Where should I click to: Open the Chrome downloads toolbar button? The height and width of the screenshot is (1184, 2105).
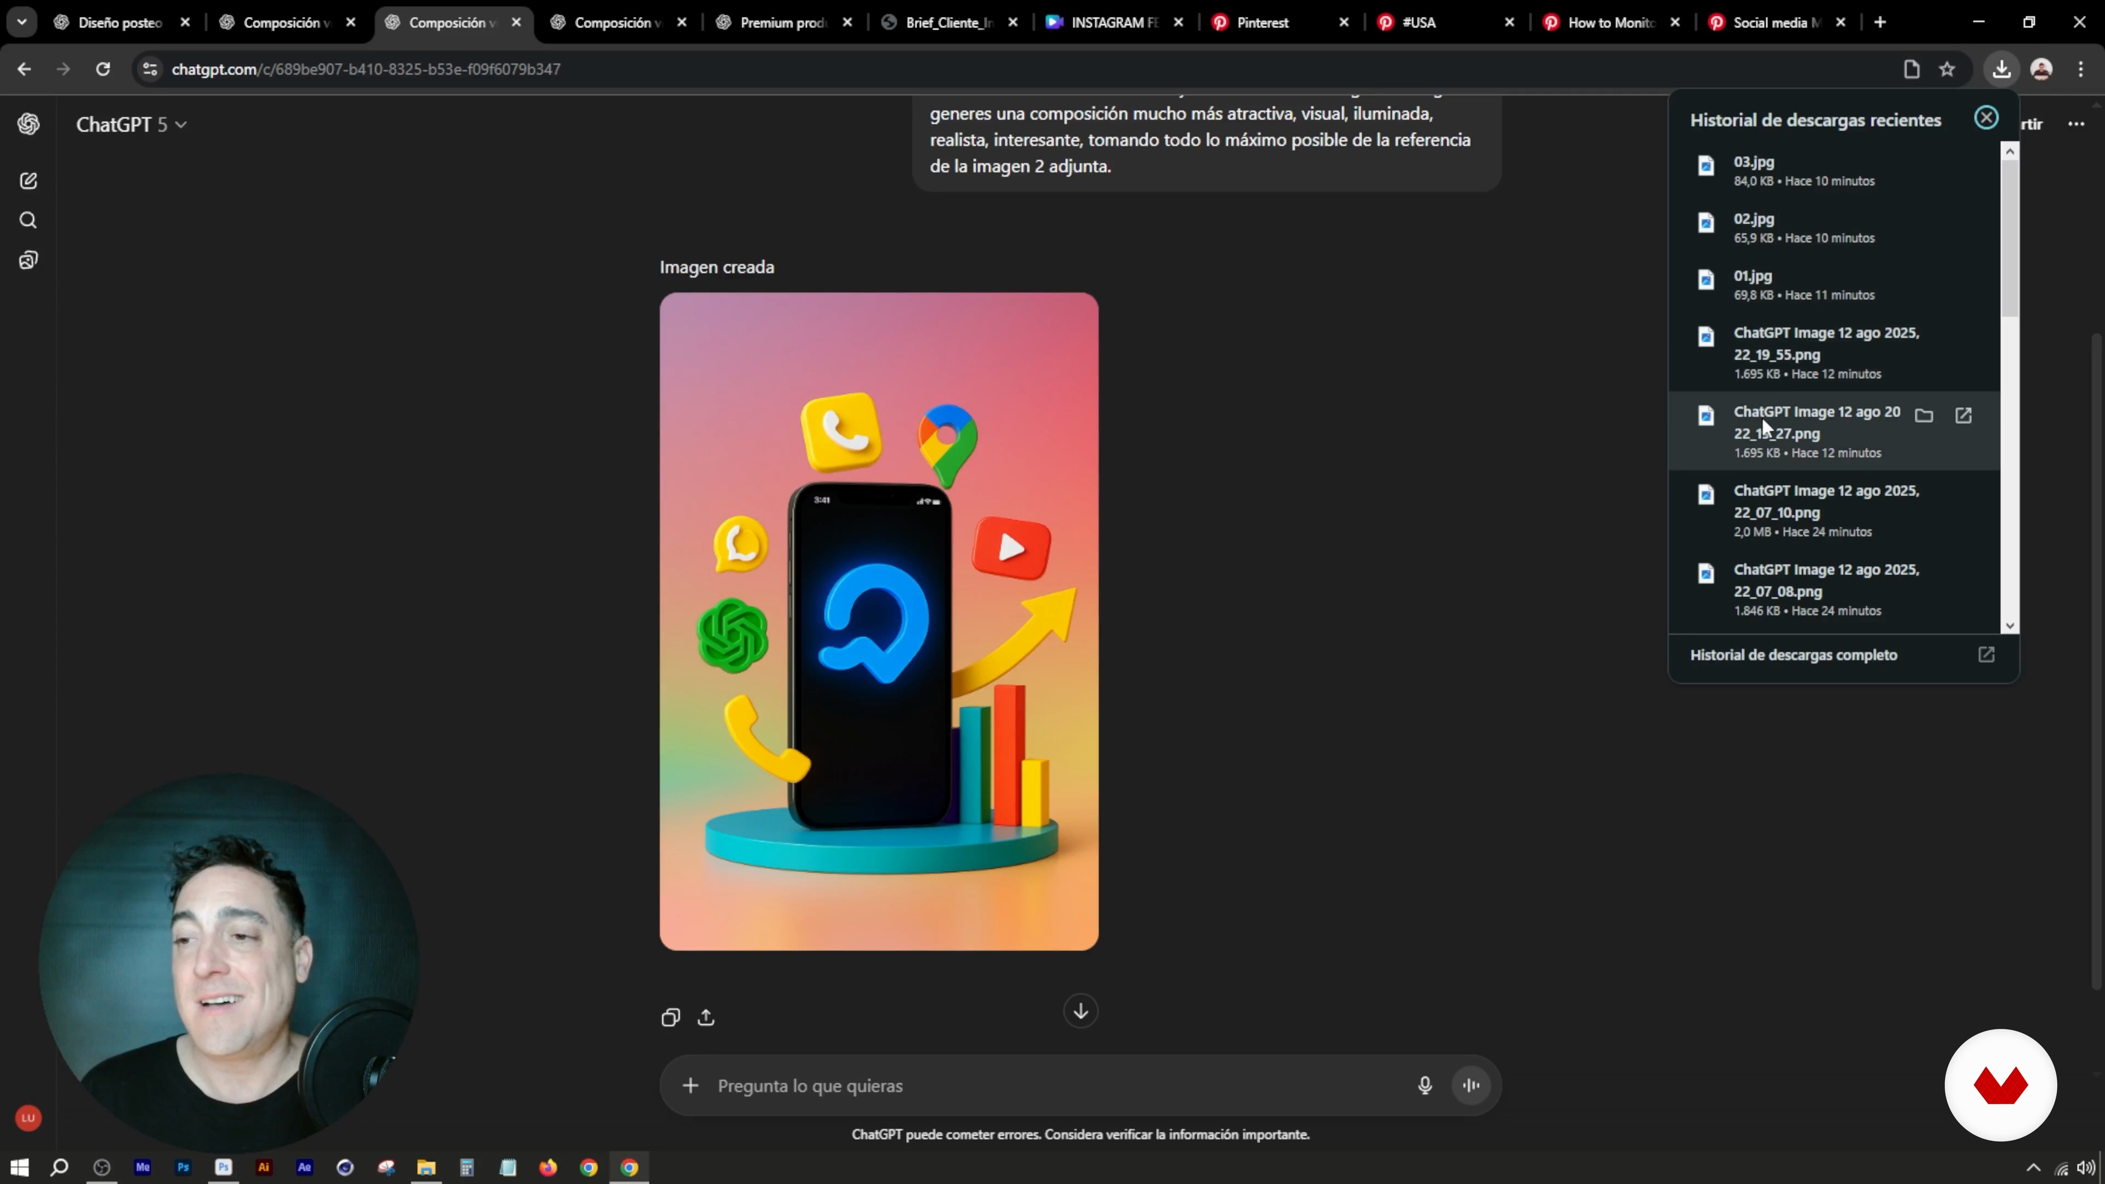(2001, 70)
